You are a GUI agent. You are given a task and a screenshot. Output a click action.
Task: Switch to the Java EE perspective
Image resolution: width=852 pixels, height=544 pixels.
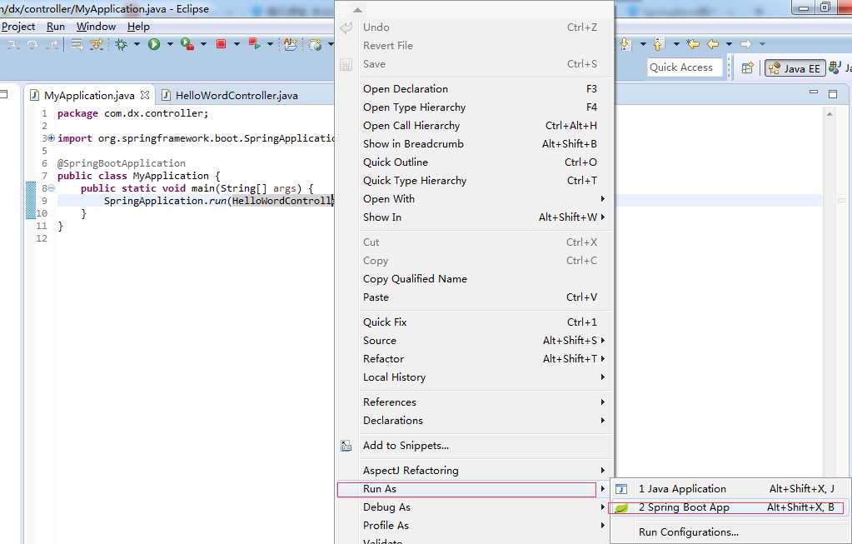pyautogui.click(x=795, y=68)
